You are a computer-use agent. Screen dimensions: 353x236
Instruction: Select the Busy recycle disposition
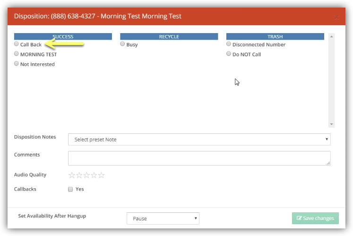[122, 44]
